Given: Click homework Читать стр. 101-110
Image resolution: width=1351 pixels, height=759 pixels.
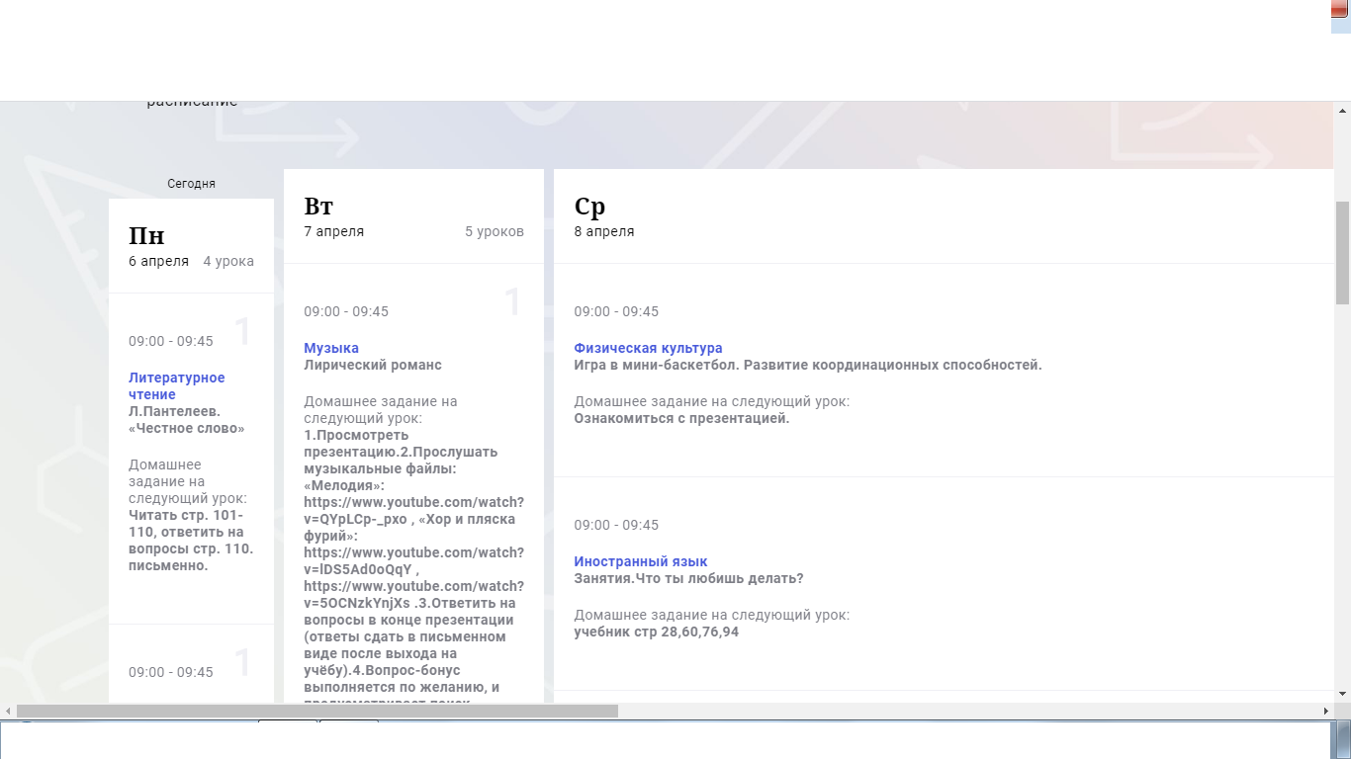Looking at the screenshot, I should tap(186, 524).
